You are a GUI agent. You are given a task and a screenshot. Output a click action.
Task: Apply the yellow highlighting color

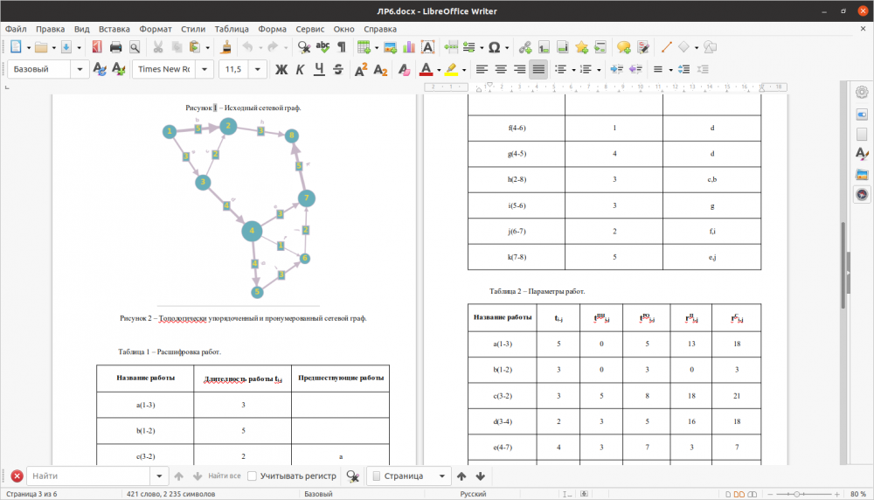tap(451, 69)
